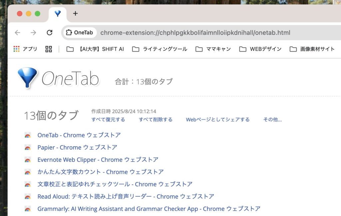
Task: Click favicon beside Papier entry
Action: [x=28, y=147]
